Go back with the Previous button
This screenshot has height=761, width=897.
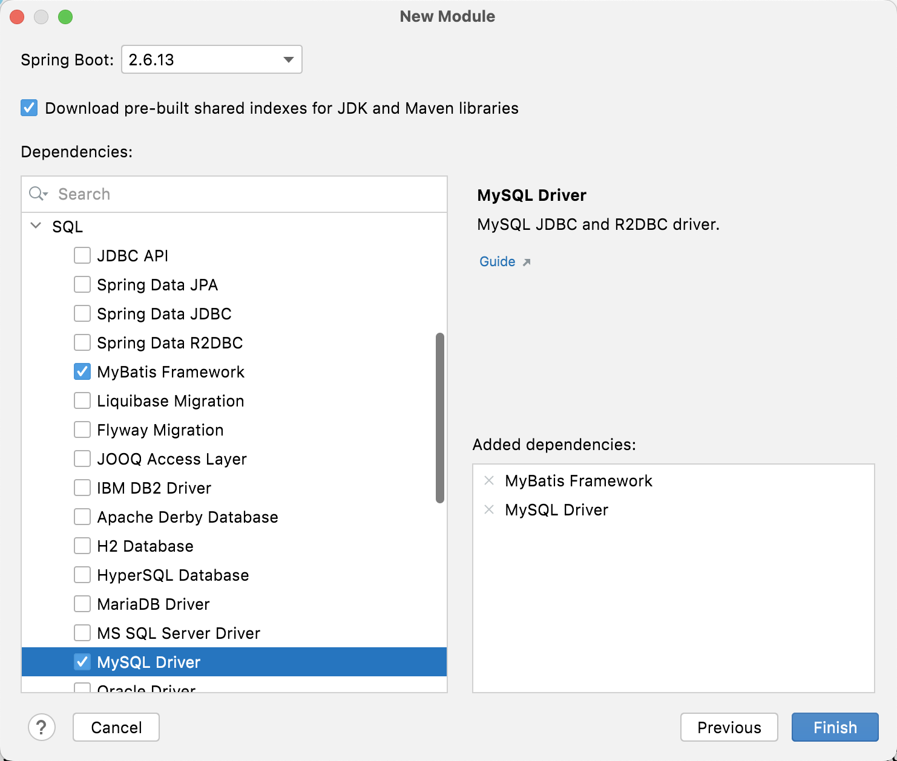pos(729,727)
